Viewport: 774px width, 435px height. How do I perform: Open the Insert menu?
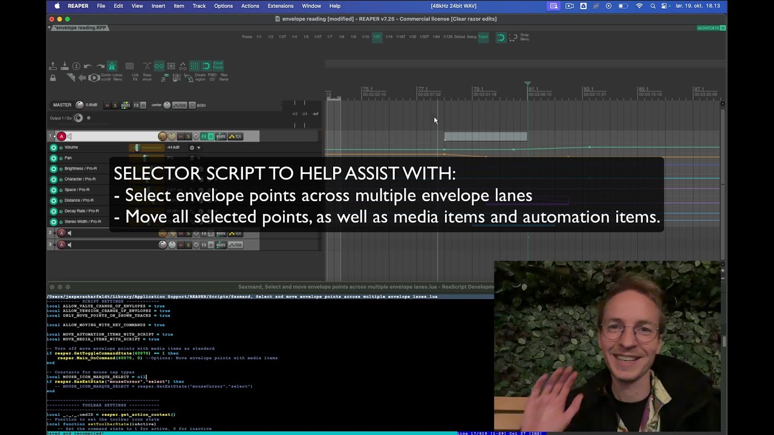click(x=158, y=6)
